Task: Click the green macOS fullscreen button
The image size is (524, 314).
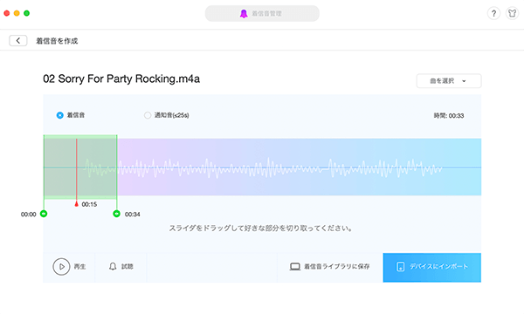Action: tap(27, 13)
